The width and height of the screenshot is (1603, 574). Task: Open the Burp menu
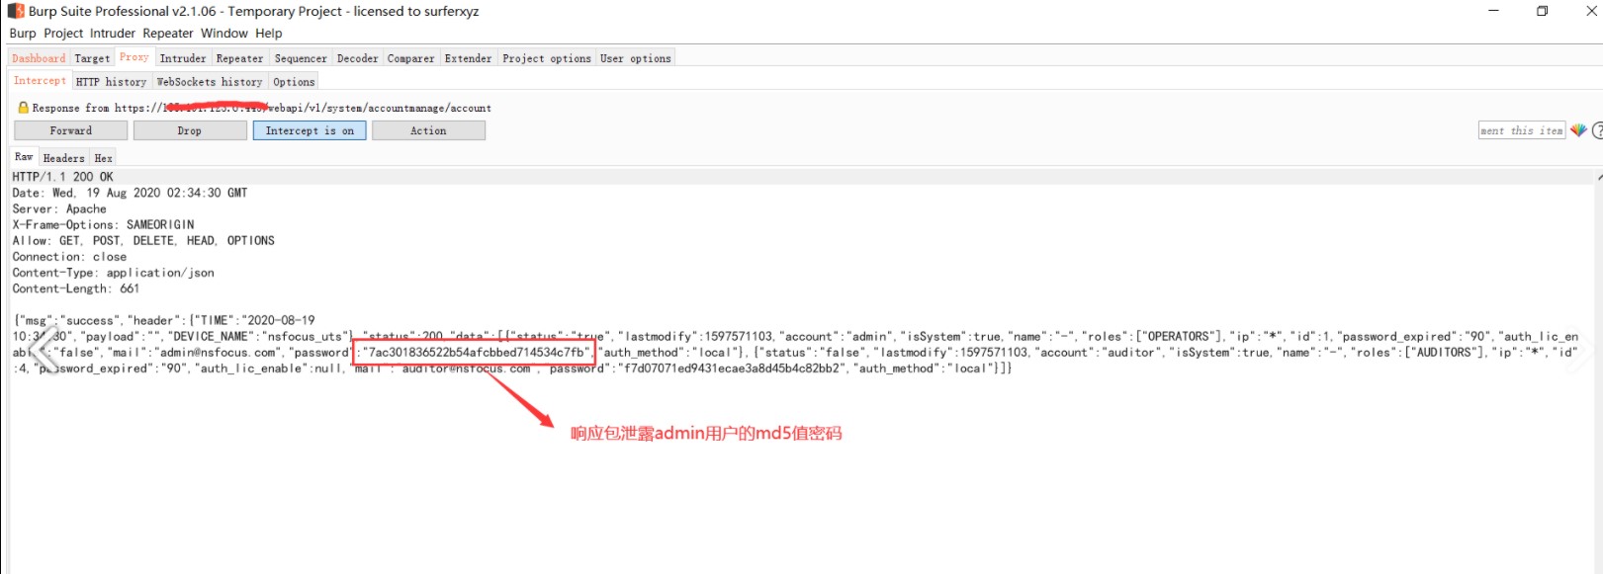click(23, 33)
